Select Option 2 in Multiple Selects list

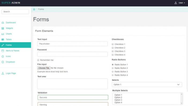[118, 97]
